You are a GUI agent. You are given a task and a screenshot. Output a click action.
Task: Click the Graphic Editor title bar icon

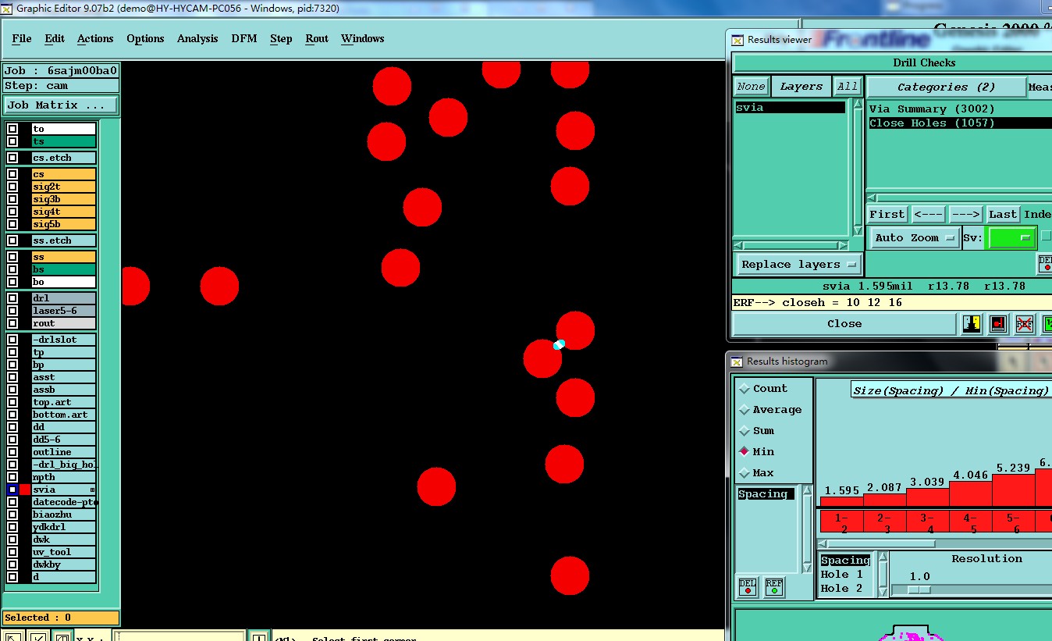tap(7, 8)
